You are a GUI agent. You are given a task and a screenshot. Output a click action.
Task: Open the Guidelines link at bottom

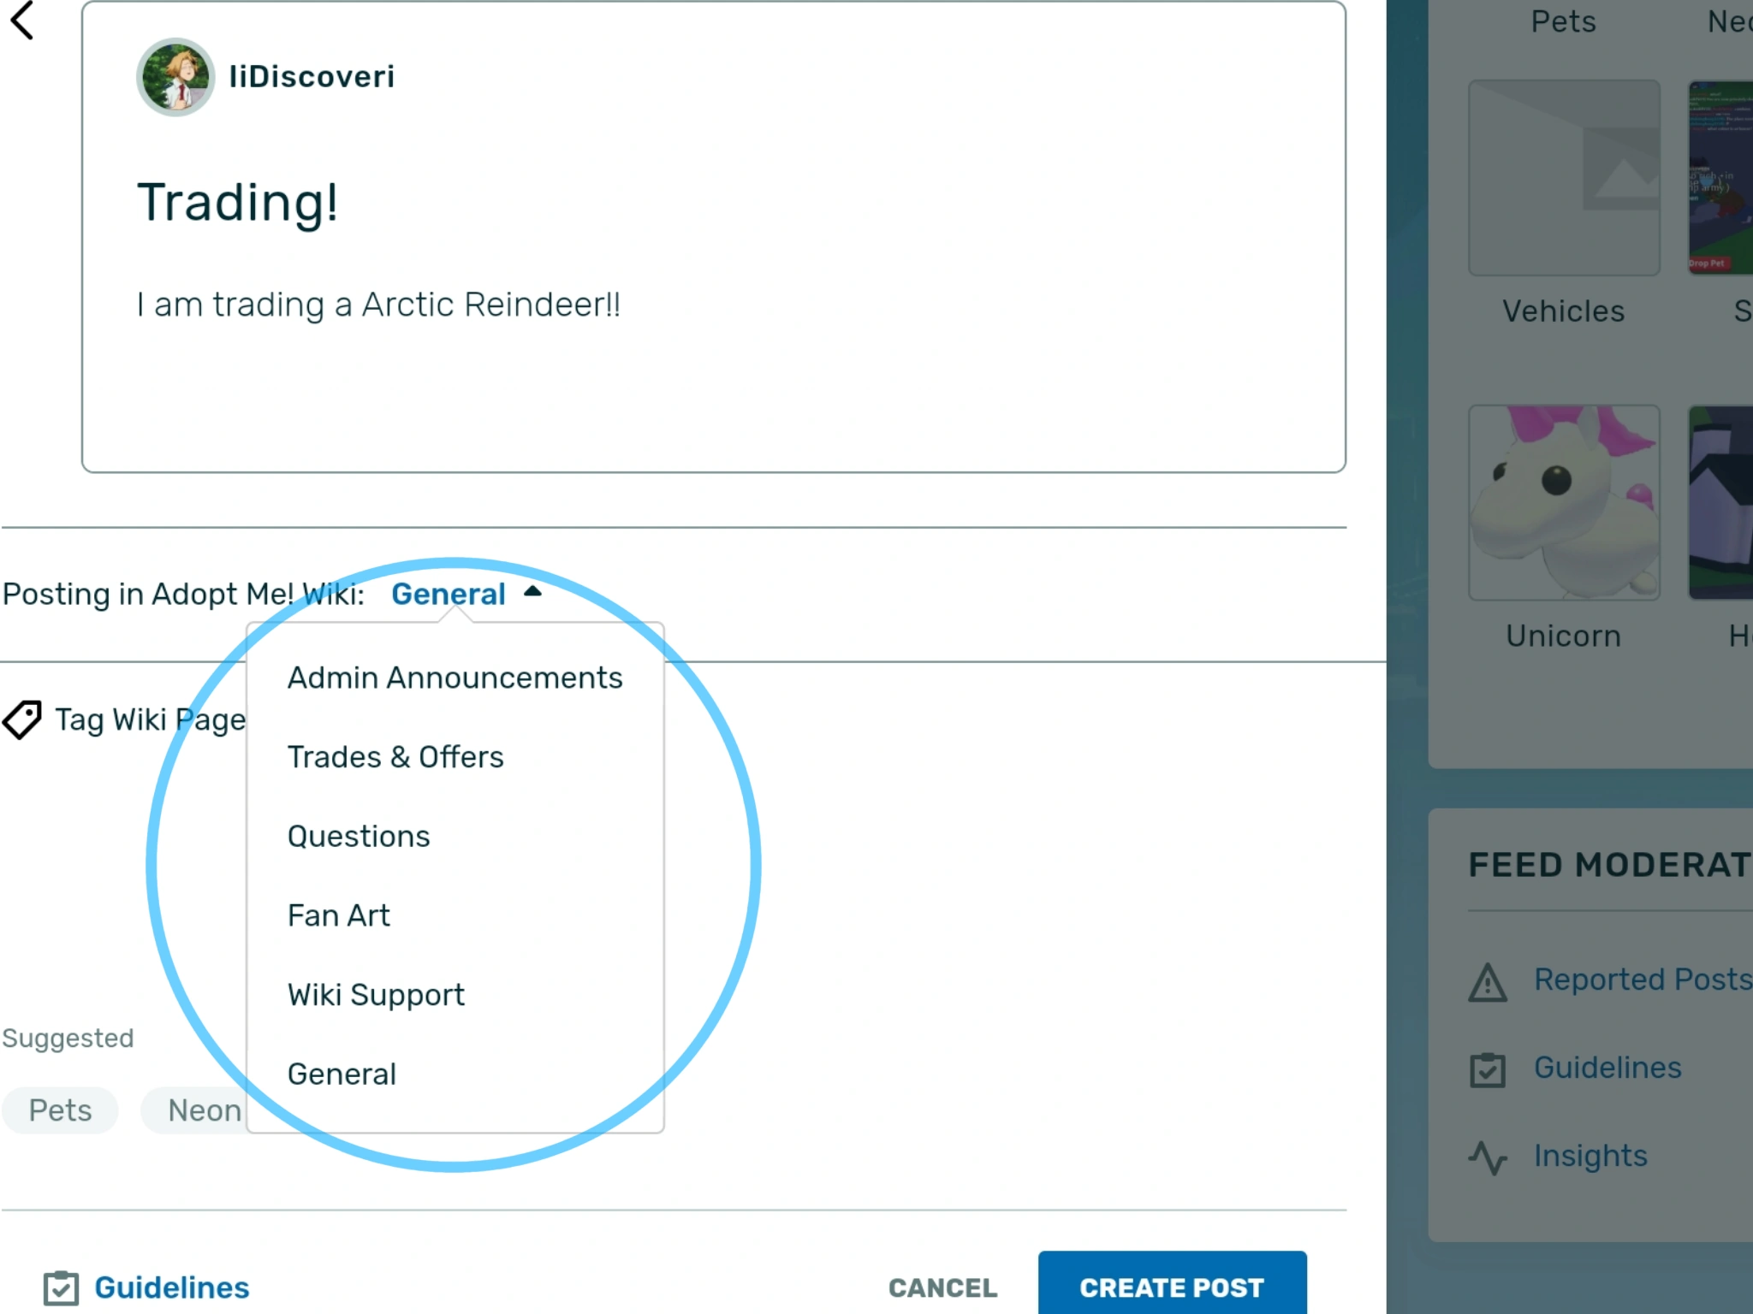(171, 1287)
